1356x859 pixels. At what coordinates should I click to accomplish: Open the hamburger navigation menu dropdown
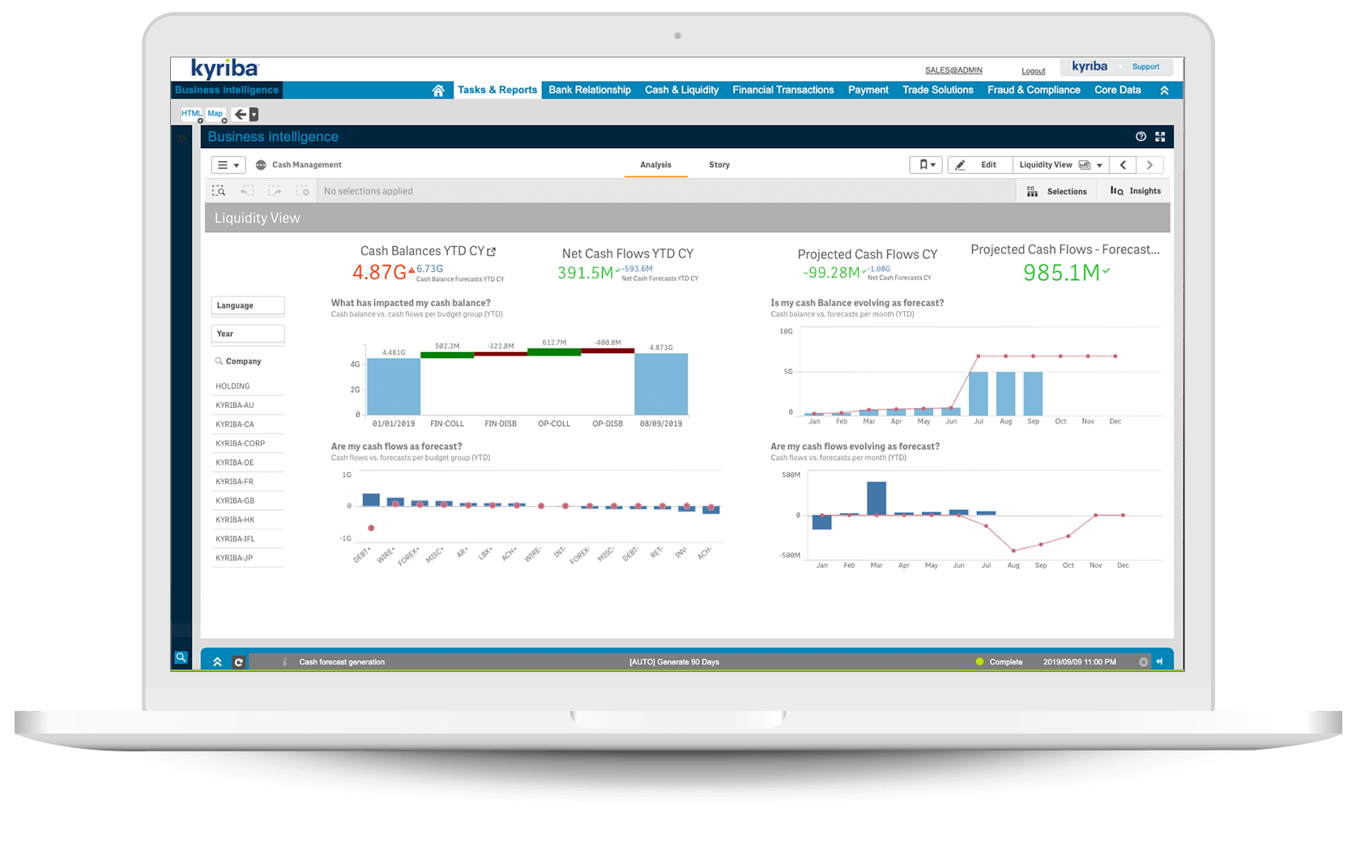pos(228,165)
